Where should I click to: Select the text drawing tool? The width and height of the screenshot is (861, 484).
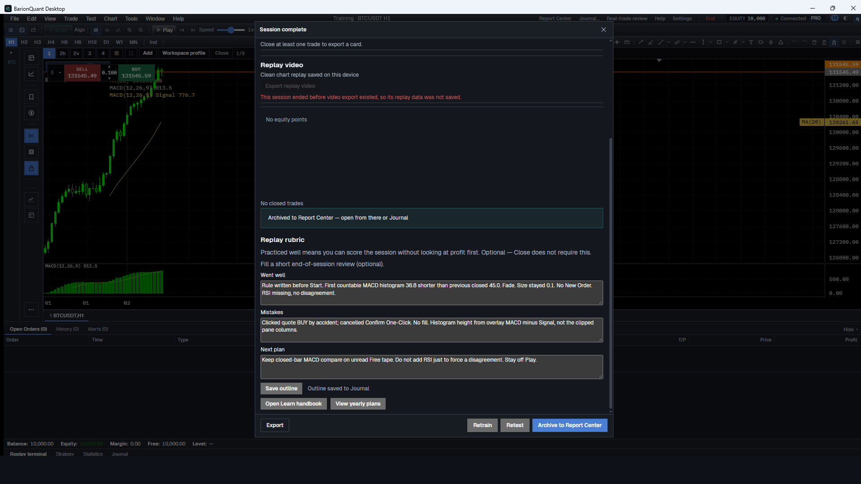[751, 42]
